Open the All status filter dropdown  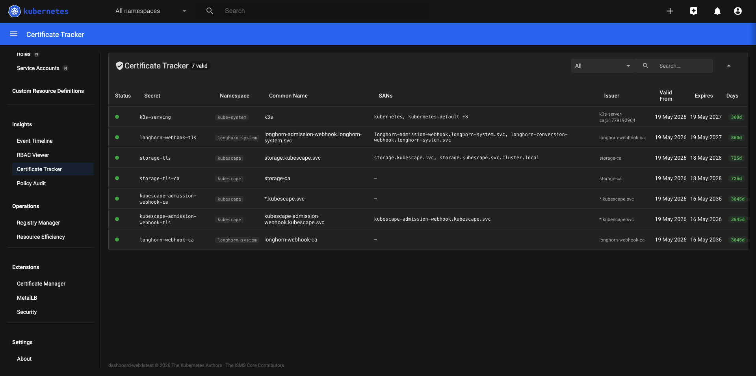(602, 66)
